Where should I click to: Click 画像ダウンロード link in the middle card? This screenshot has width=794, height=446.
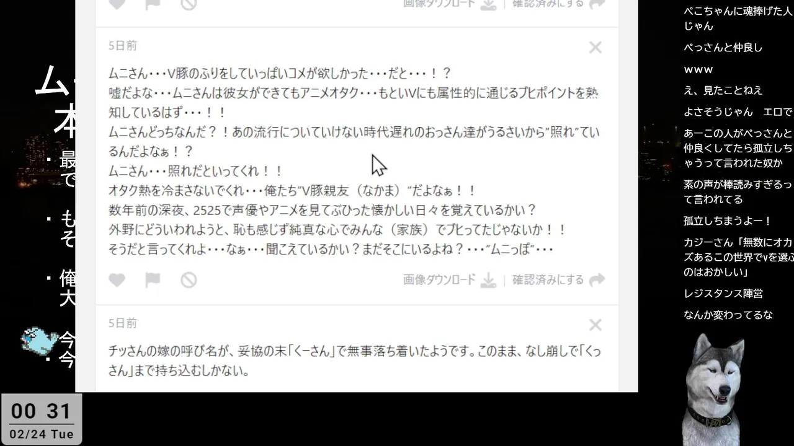tap(439, 280)
